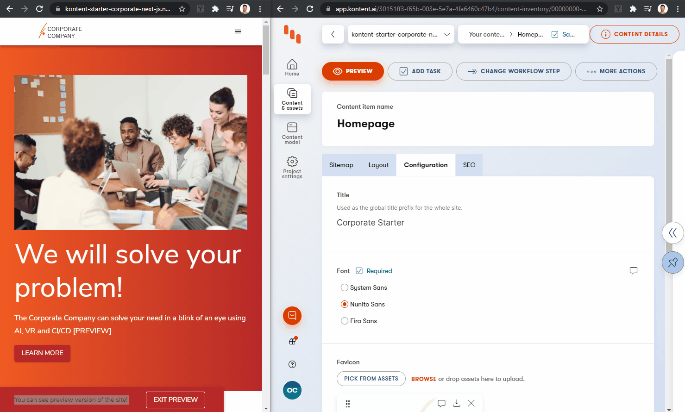The image size is (685, 412).
Task: Open the help question mark icon
Action: coord(292,364)
